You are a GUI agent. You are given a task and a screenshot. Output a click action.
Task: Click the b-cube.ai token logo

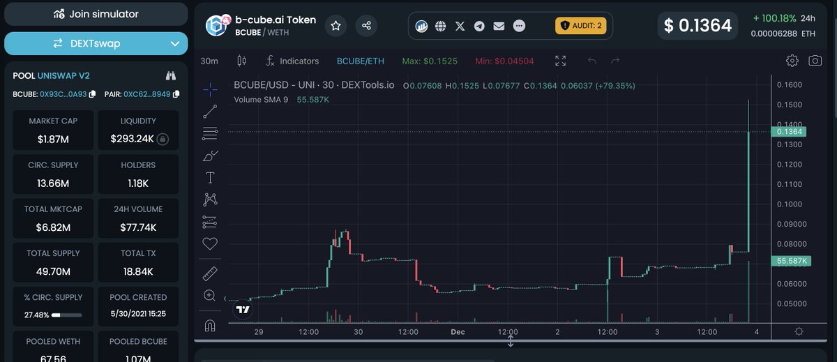tap(217, 25)
